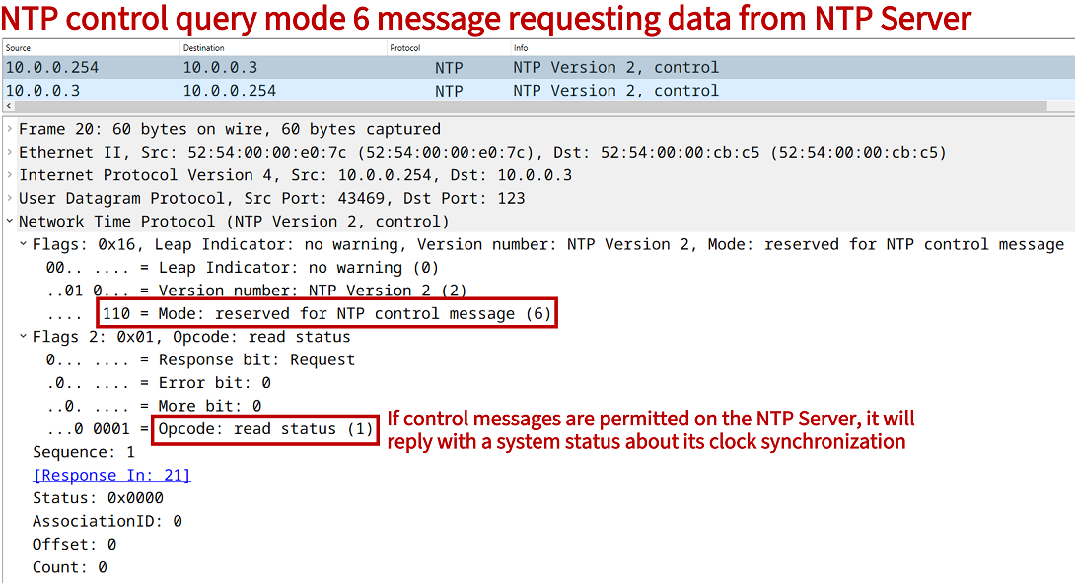
Task: Expand the Ethernet II section
Action: tap(10, 153)
